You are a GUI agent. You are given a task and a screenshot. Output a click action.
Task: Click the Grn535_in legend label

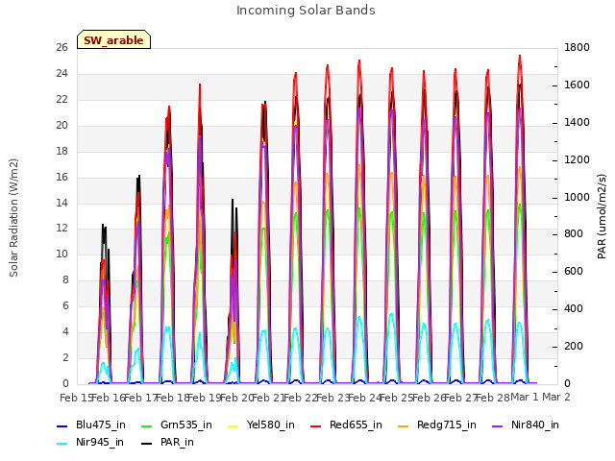coord(185,425)
